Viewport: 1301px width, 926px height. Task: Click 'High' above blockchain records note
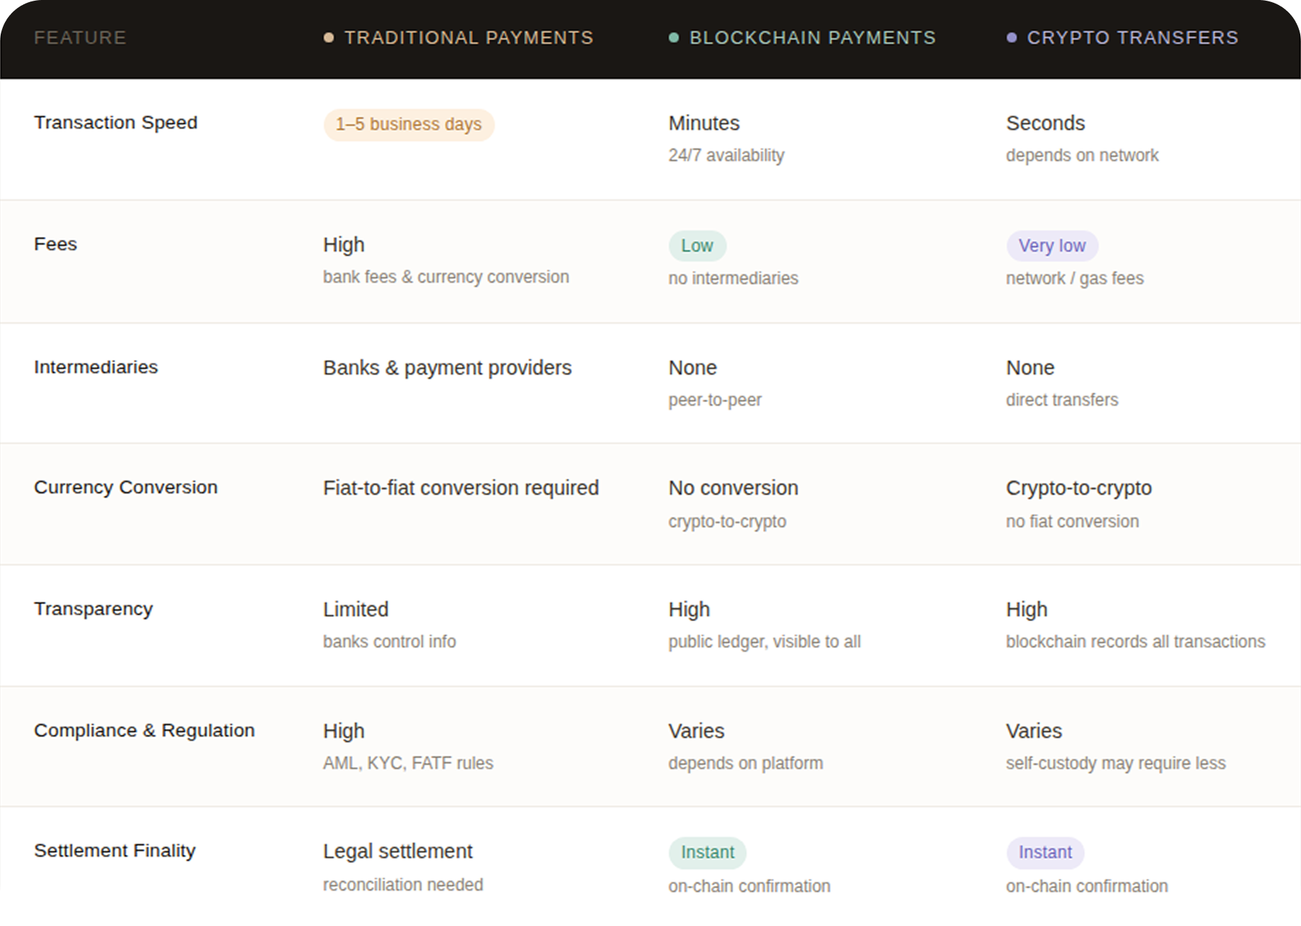1027,609
